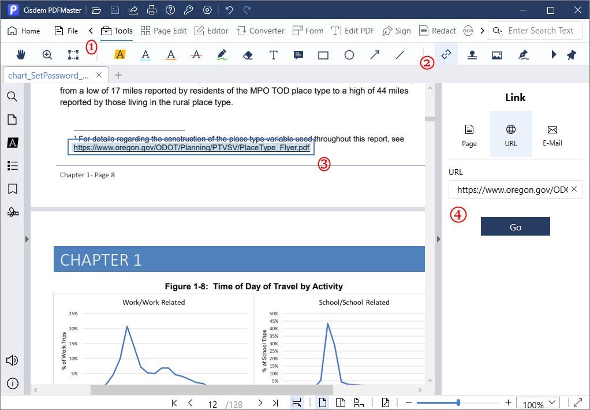The image size is (590, 410).
Task: Click the Go button
Action: (x=515, y=227)
